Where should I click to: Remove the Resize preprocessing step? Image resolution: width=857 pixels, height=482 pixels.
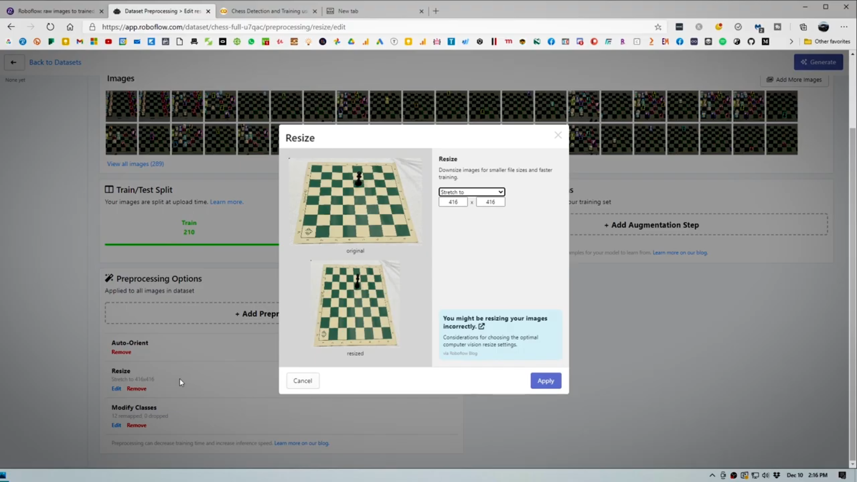click(137, 389)
